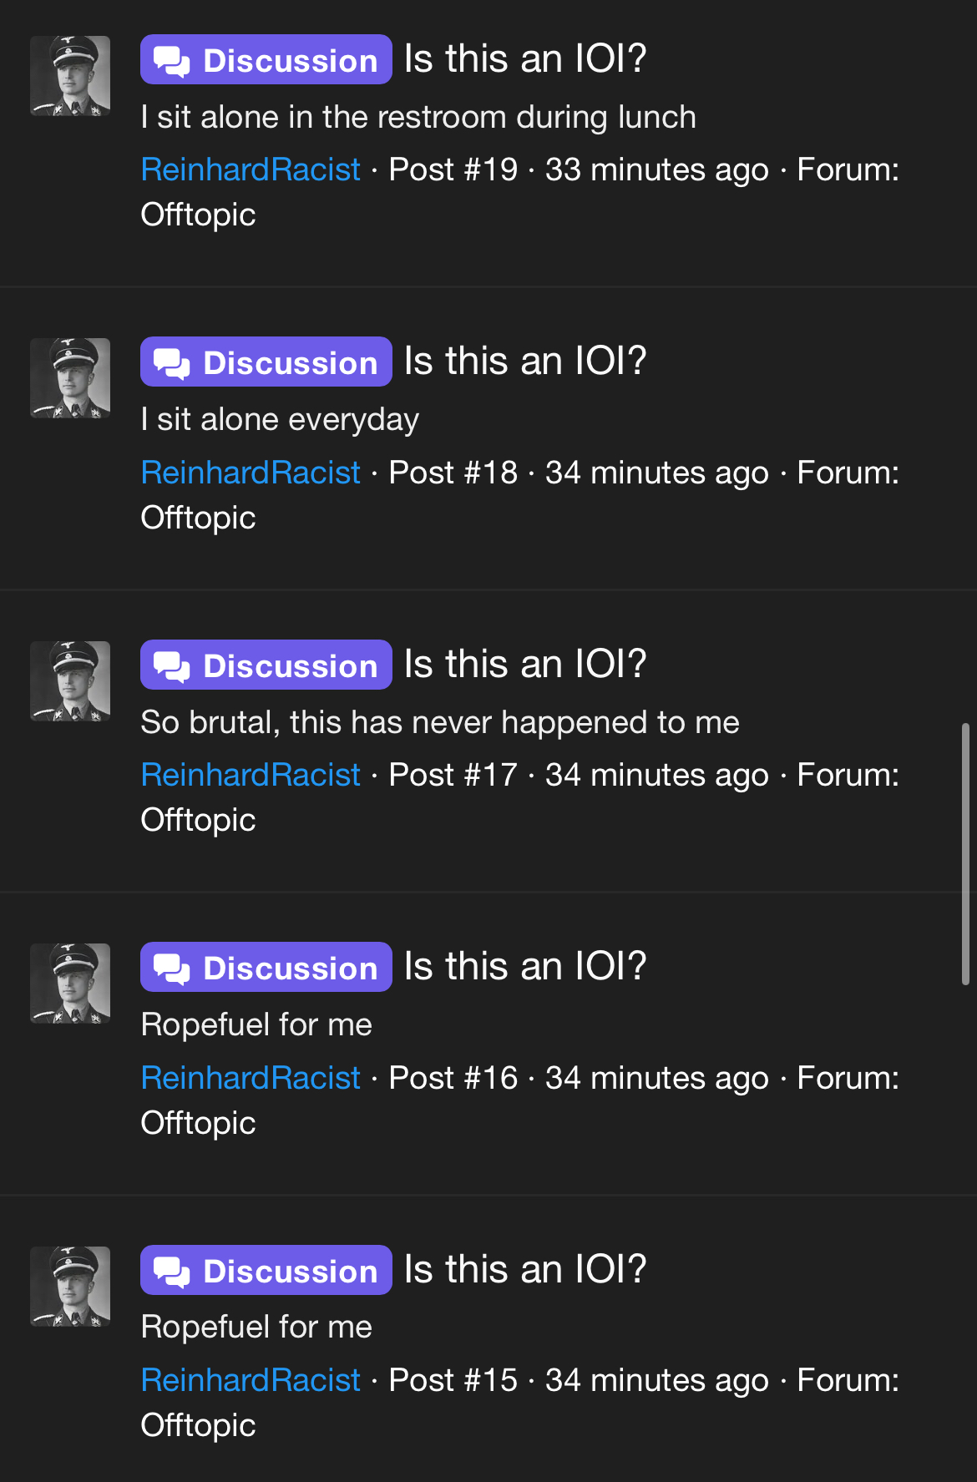Open the username link on Post #19
This screenshot has height=1482, width=977.
[x=251, y=169]
